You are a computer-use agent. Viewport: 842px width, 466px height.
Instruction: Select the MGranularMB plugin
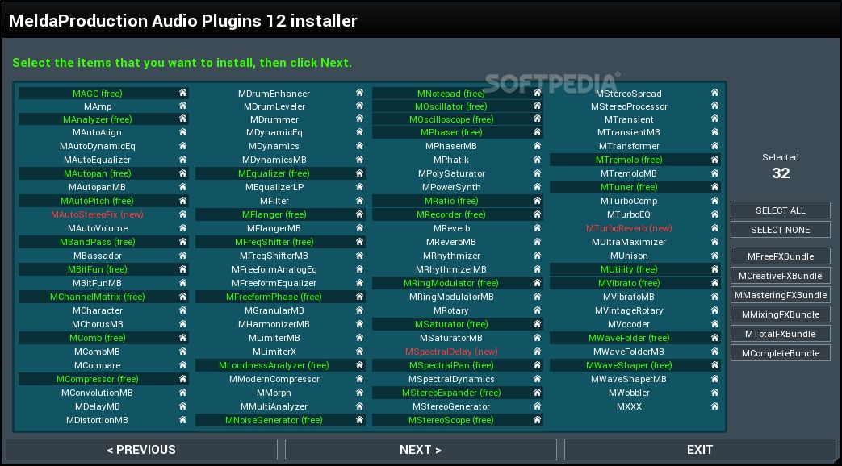coord(274,310)
